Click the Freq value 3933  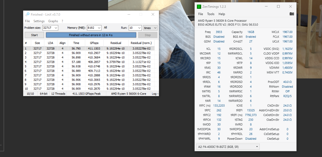pyautogui.click(x=219, y=32)
